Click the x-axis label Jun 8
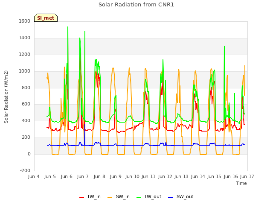Screen dimensions: 273x205 [x=99, y=176]
